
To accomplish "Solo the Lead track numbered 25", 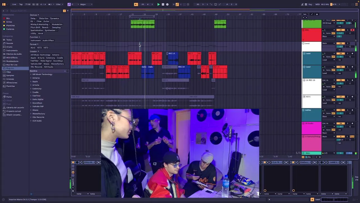I will tap(348, 67).
